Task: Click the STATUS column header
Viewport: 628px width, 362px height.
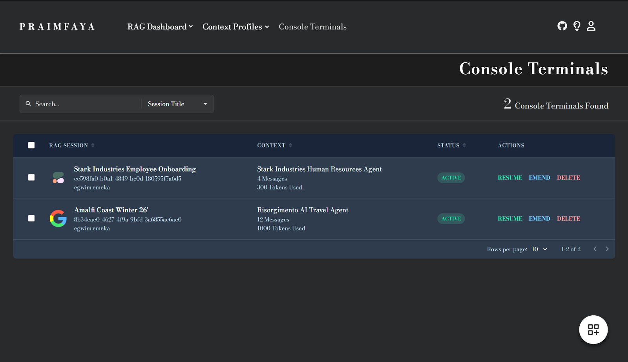Action: coord(448,145)
